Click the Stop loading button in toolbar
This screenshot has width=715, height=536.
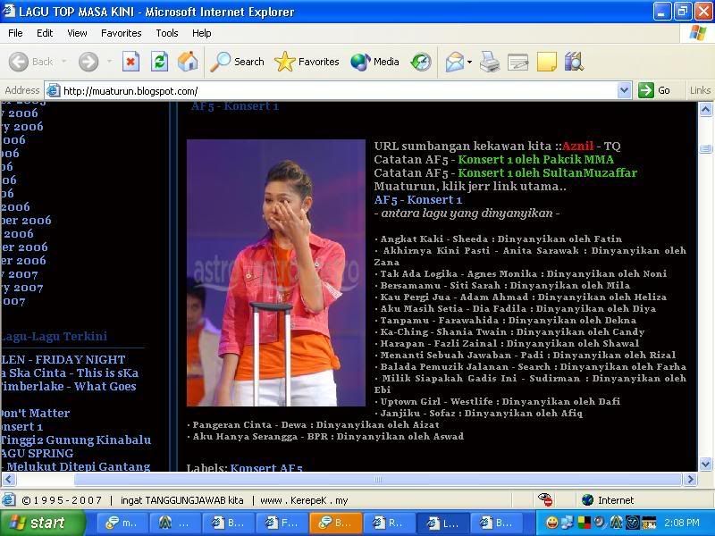pos(130,62)
